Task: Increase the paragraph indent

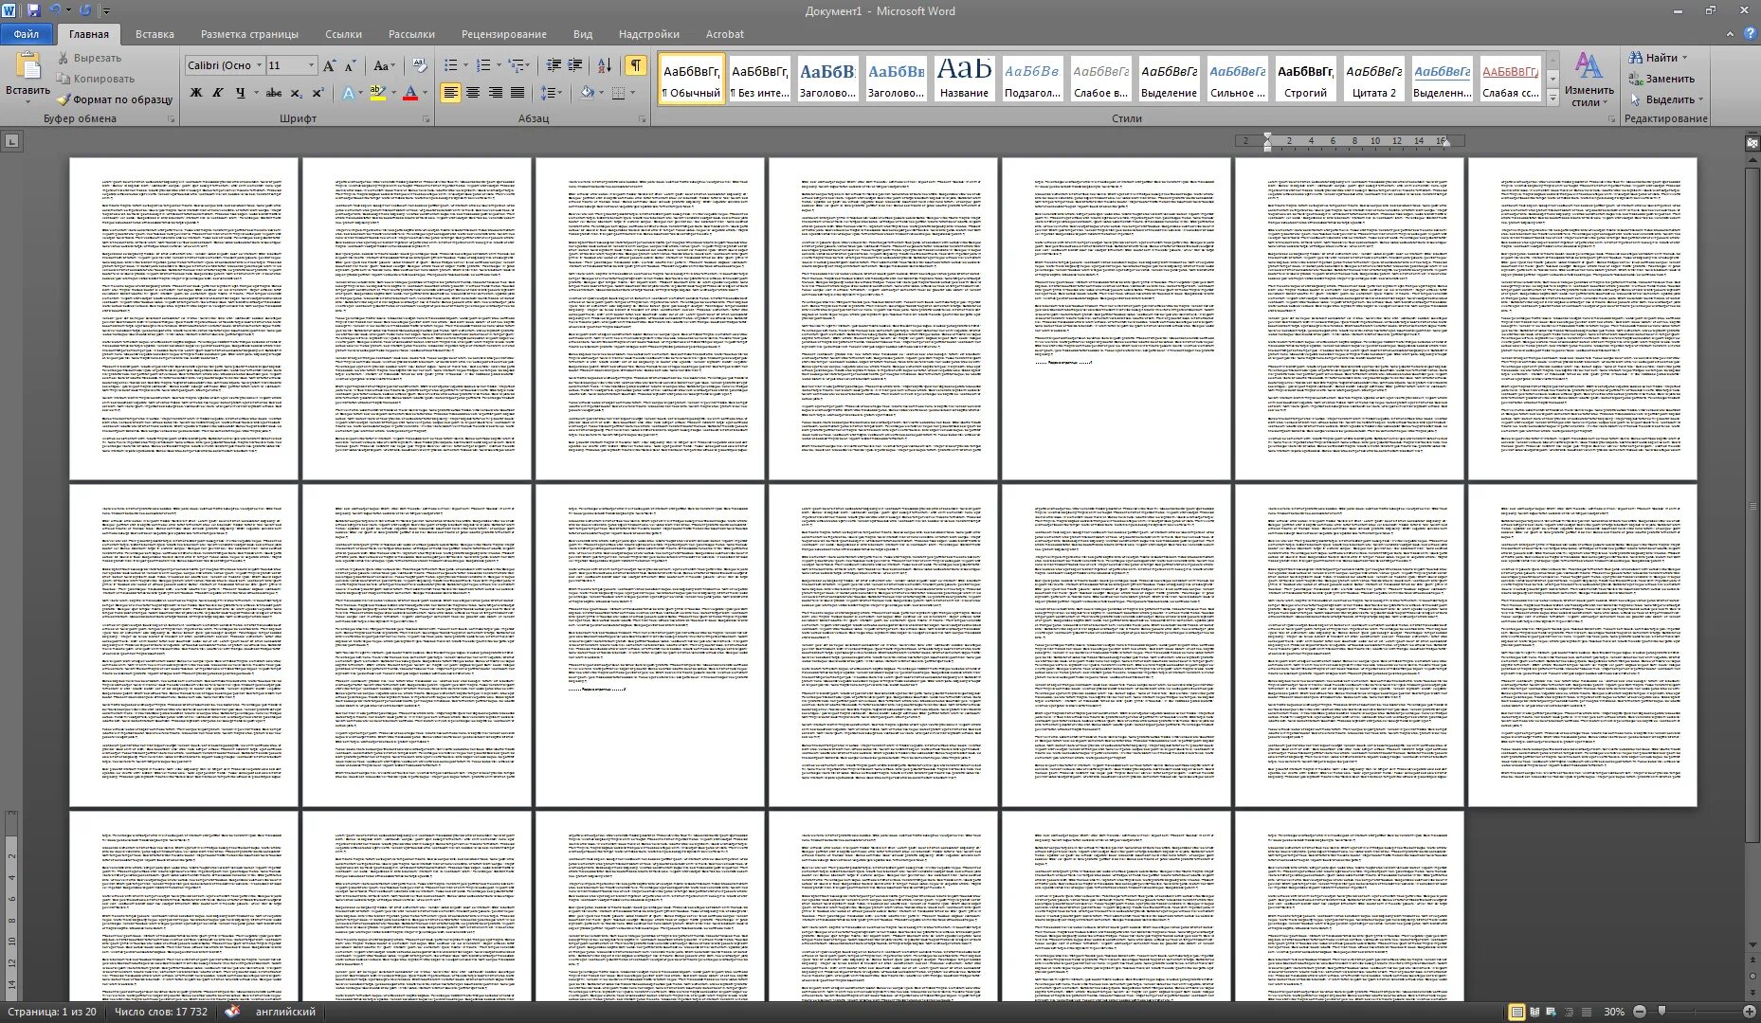Action: tap(576, 65)
